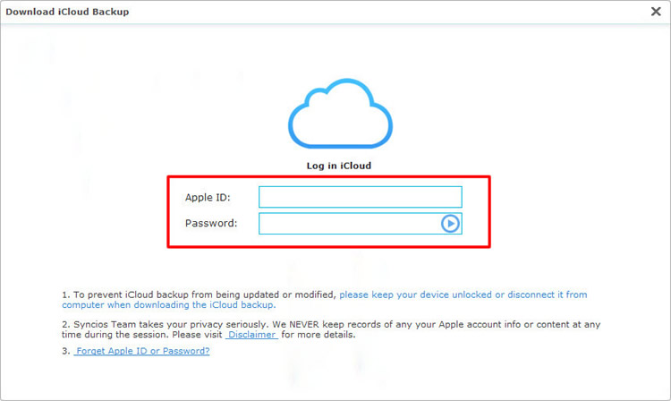Image resolution: width=671 pixels, height=401 pixels.
Task: Close the Download iCloud Backup dialog
Action: (x=656, y=12)
